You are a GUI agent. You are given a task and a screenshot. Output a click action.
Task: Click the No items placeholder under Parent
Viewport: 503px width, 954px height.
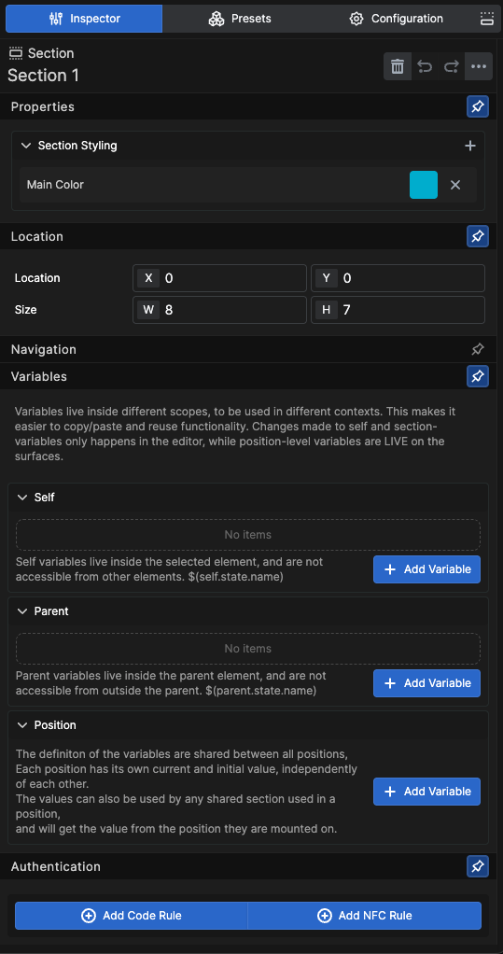[248, 649]
